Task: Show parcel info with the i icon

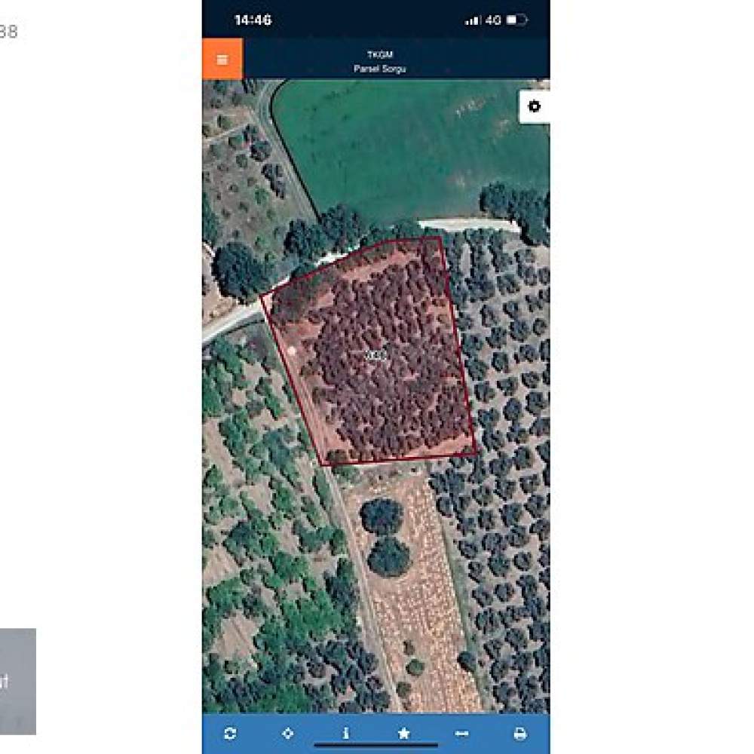Action: click(x=346, y=734)
